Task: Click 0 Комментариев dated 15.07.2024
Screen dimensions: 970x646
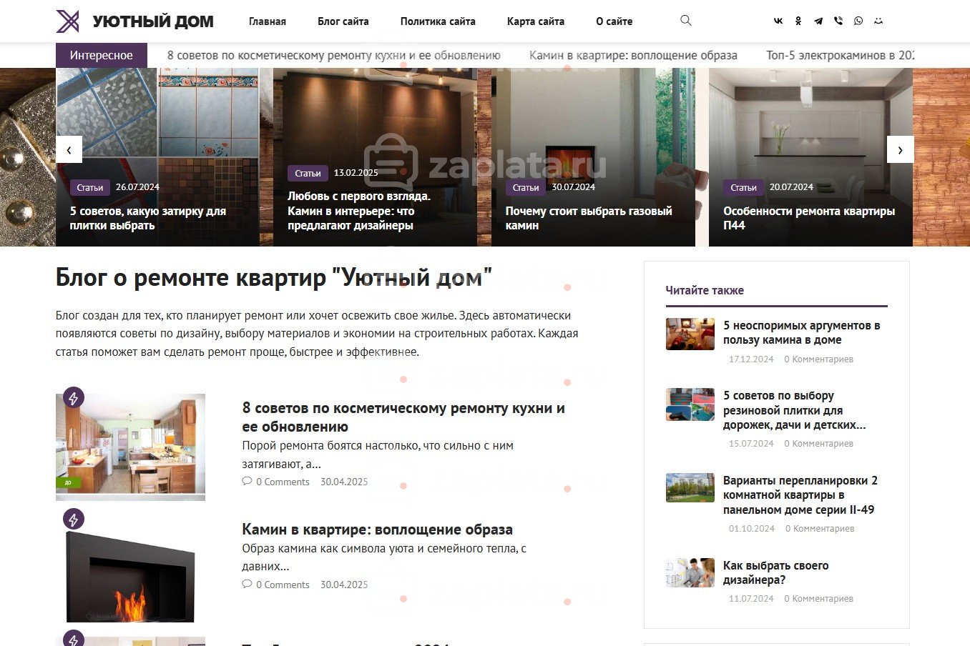Action: (x=818, y=444)
